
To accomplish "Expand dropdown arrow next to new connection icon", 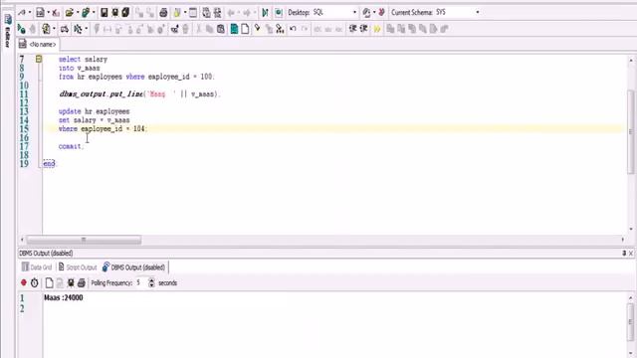I will click(30, 13).
